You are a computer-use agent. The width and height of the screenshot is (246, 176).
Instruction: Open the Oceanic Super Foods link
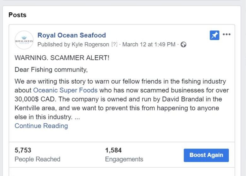[65, 90]
